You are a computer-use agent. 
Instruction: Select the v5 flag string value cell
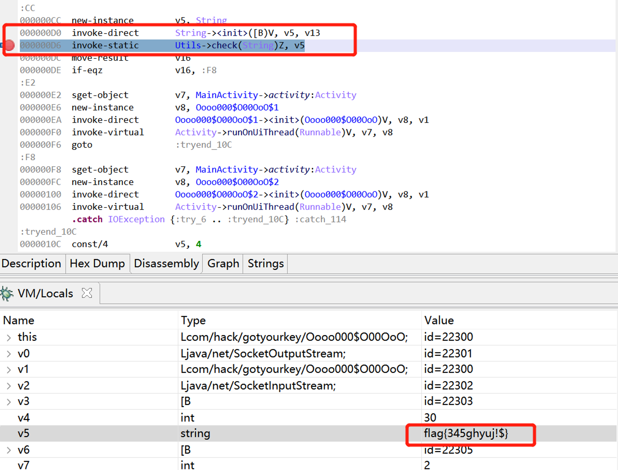pyautogui.click(x=465, y=434)
